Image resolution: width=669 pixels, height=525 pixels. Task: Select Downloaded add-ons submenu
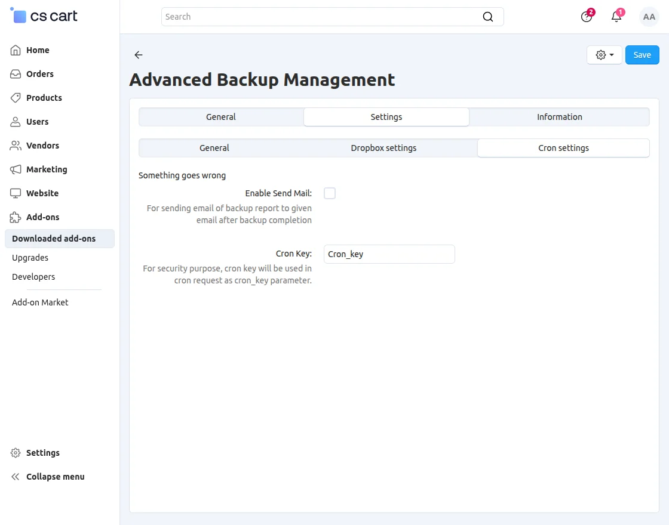coord(60,239)
